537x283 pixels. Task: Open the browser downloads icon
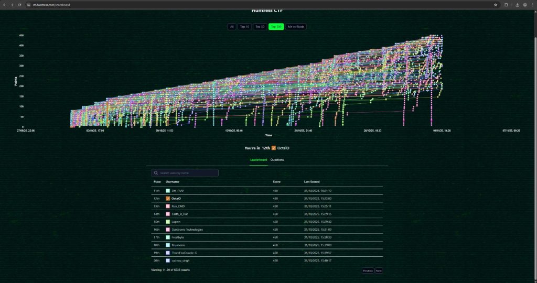(518, 5)
